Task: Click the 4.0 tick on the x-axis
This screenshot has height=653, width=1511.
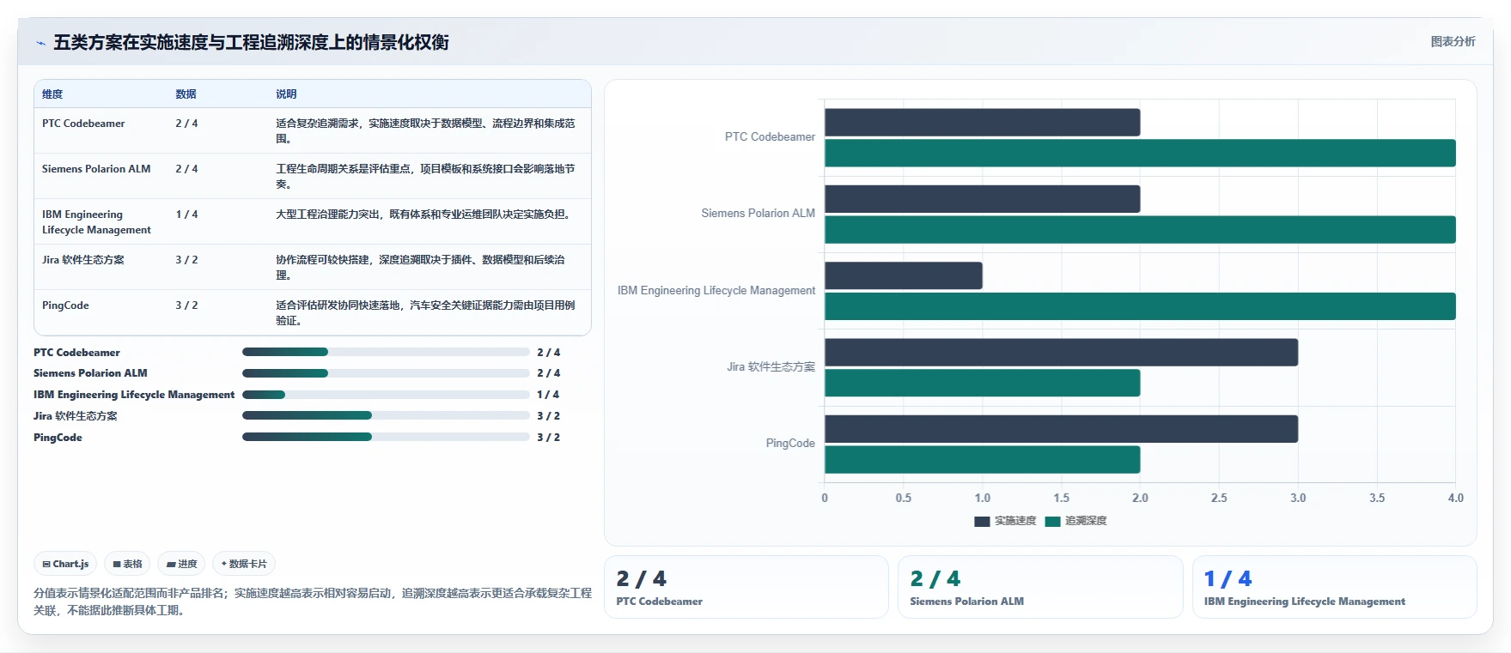Action: click(1455, 499)
